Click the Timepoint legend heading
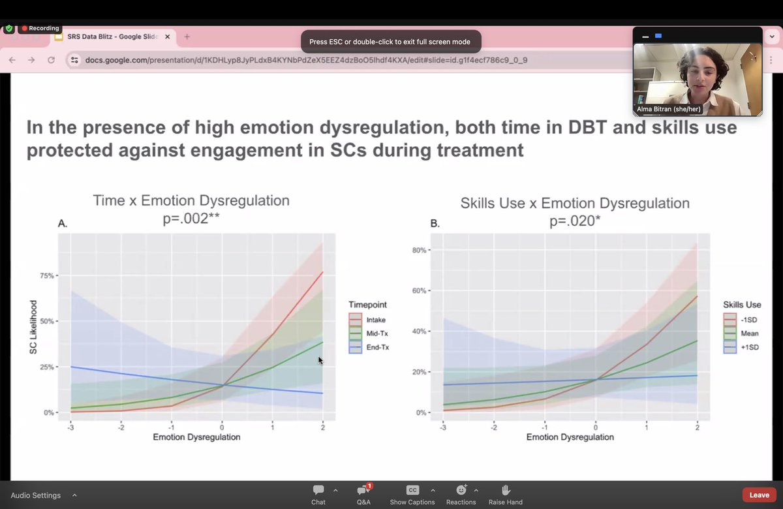This screenshot has width=783, height=509. pyautogui.click(x=367, y=305)
